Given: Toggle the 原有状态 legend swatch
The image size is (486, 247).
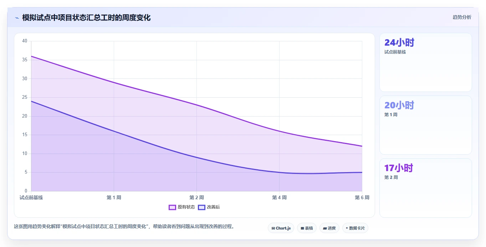Looking at the screenshot, I should [x=172, y=207].
